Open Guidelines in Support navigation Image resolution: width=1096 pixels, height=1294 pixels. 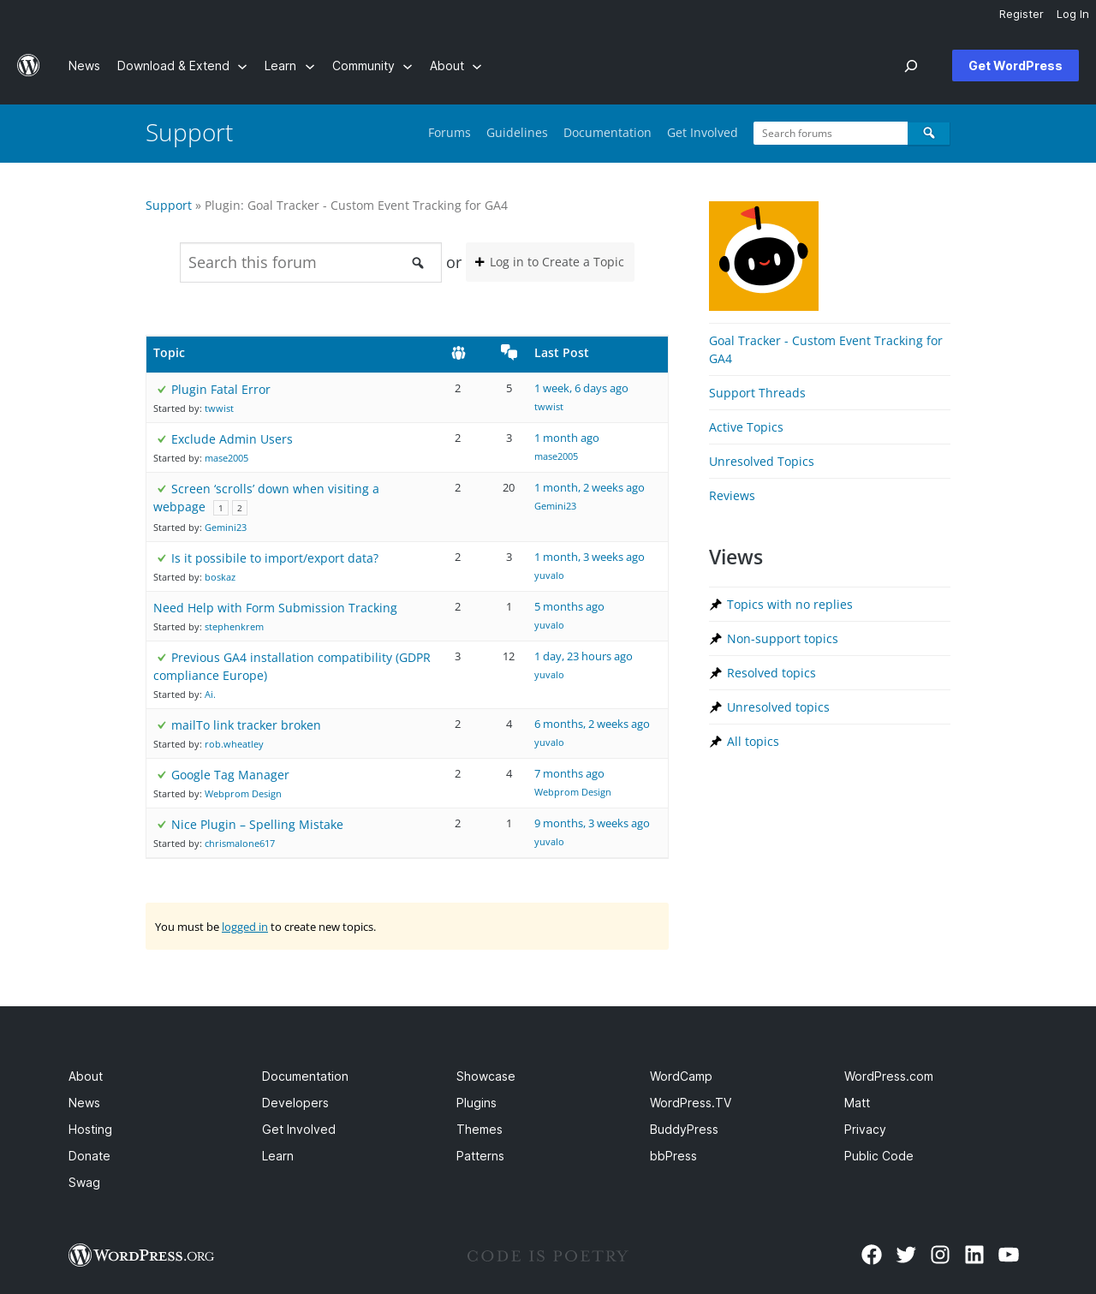coord(517,133)
